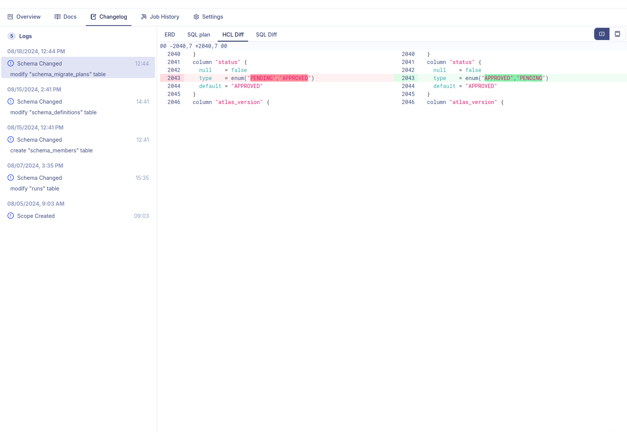The image size is (627, 432).
Task: Click the highlighted PENDING enum value in the diff
Action: point(262,78)
